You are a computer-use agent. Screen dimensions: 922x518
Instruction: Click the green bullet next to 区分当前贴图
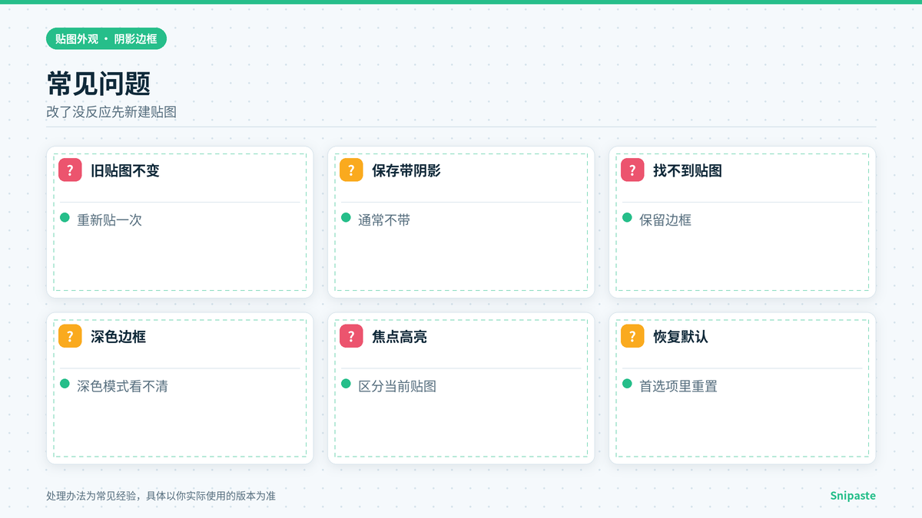click(347, 384)
